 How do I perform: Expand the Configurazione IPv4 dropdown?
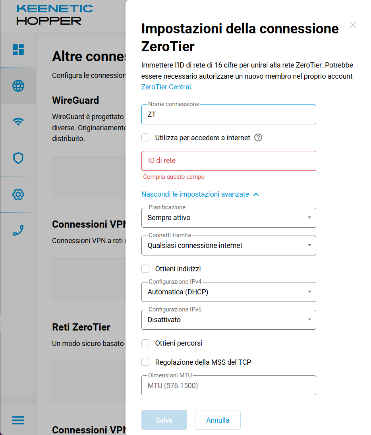[228, 292]
